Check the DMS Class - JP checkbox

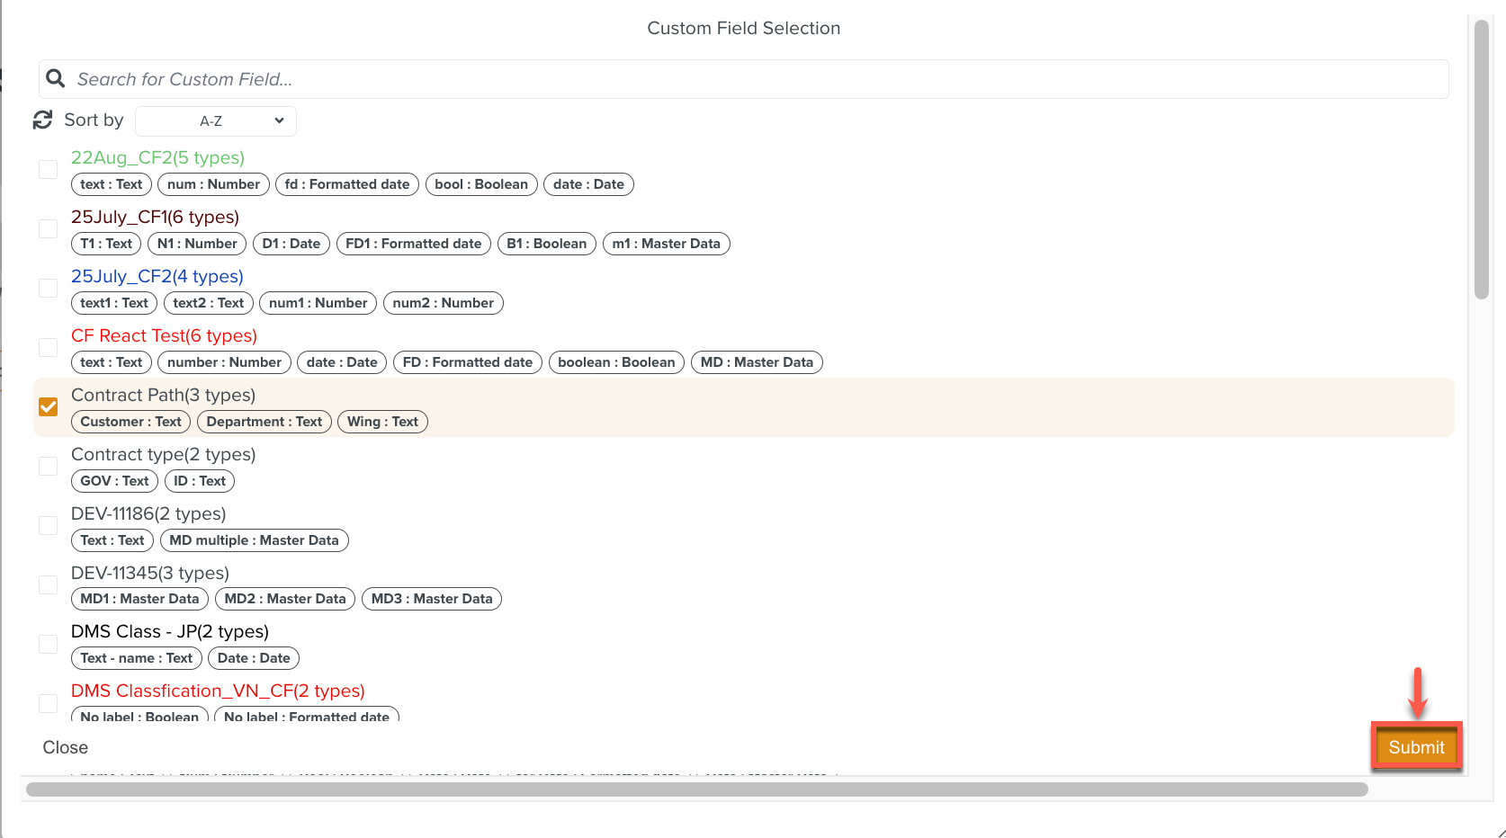pos(49,645)
